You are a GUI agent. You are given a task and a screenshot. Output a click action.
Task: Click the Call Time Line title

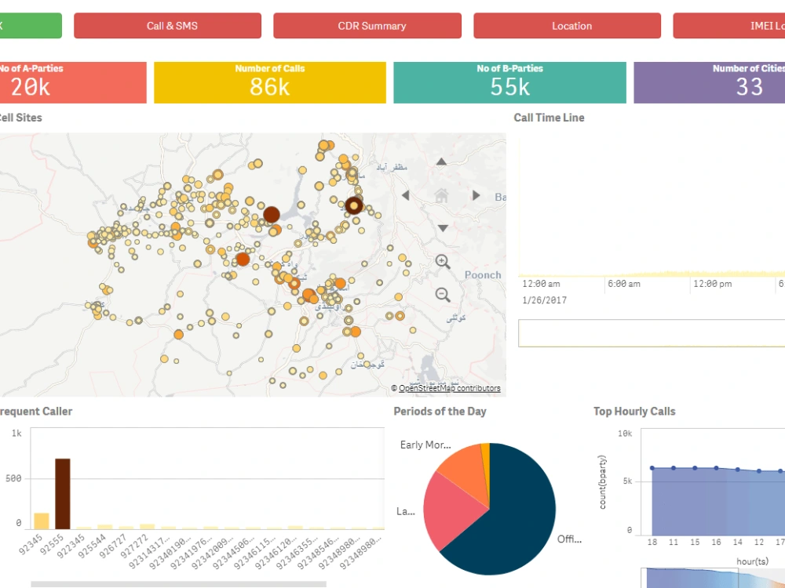pos(549,118)
